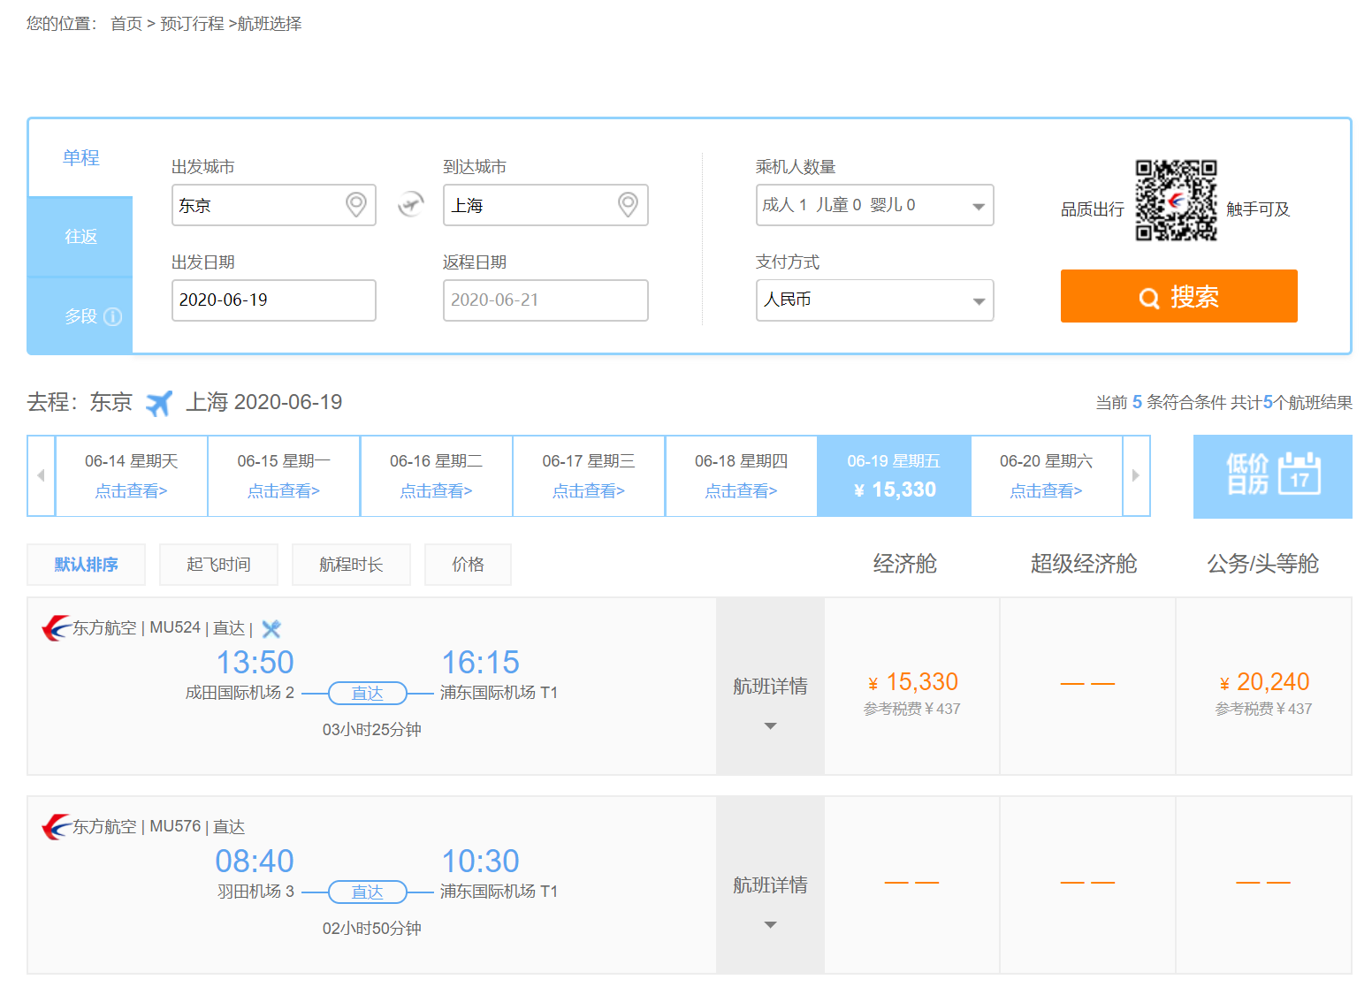Click the meal icon on flight MU524
The height and width of the screenshot is (987, 1372).
coord(271,629)
